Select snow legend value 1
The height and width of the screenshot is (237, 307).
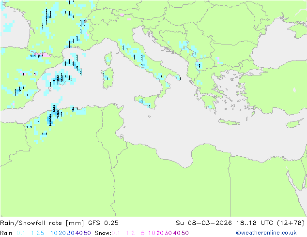(x=127, y=233)
